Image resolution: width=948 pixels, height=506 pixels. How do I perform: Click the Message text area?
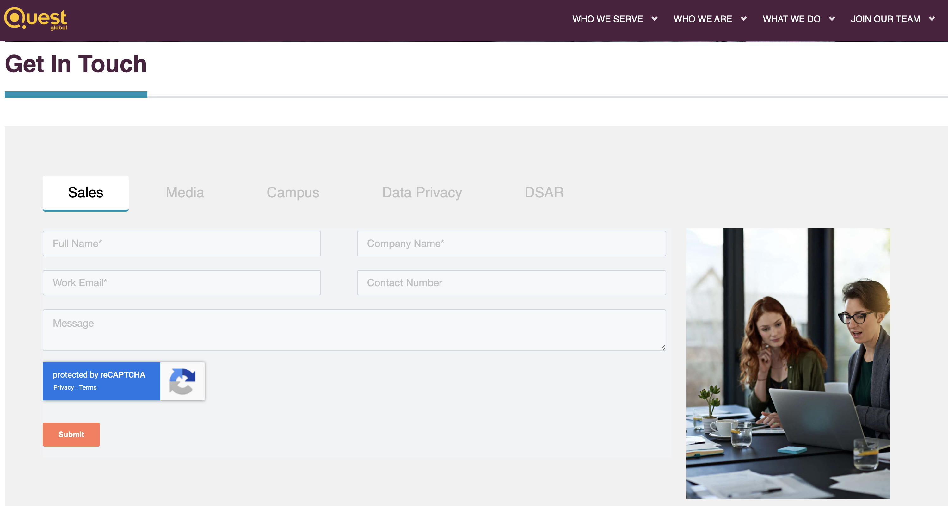[x=354, y=330]
